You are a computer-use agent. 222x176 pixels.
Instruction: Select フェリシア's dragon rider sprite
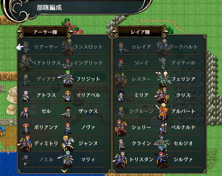(164, 79)
